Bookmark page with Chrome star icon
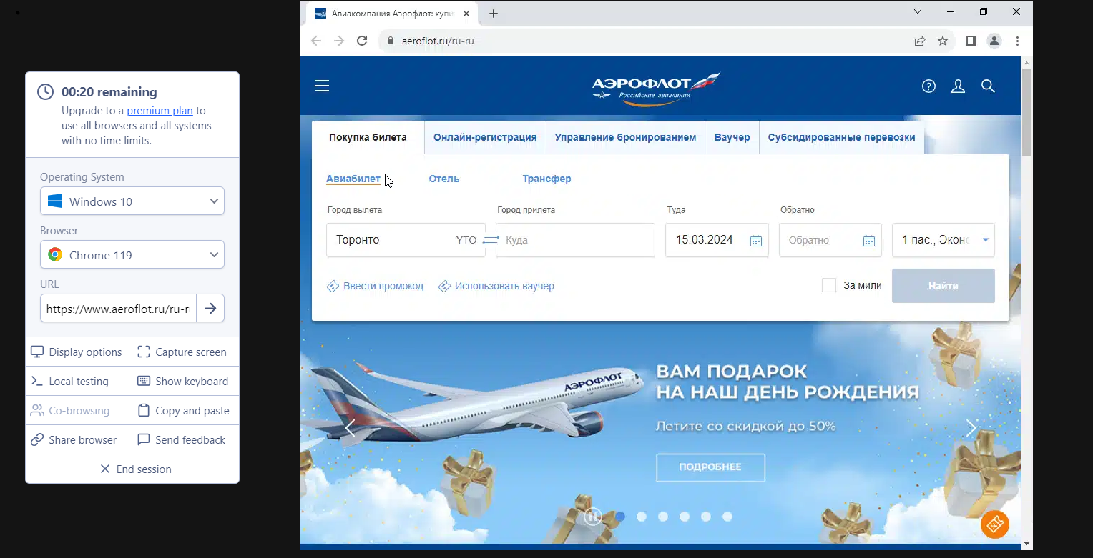The width and height of the screenshot is (1093, 558). [x=943, y=41]
